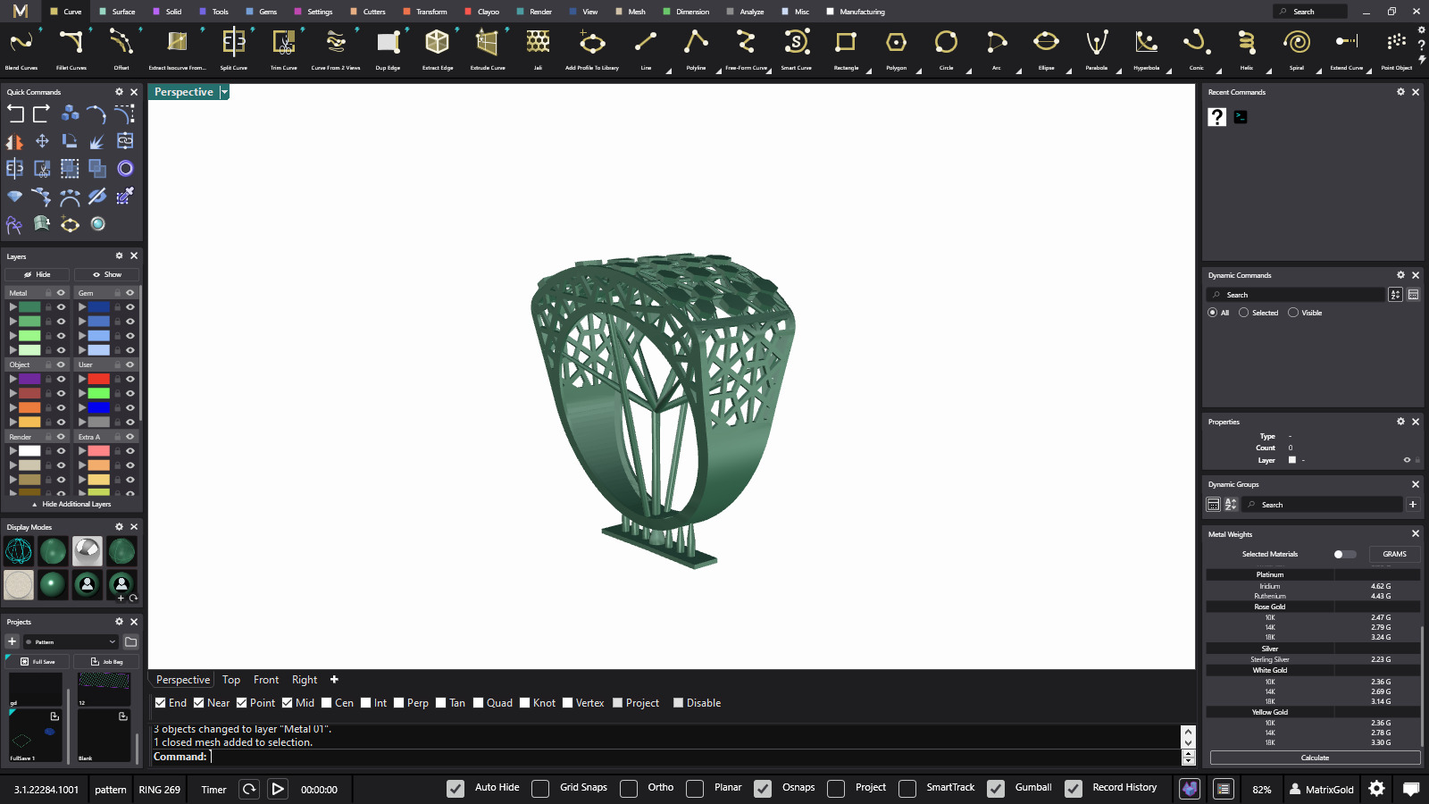Viewport: 1429px width, 804px height.
Task: Select the Polygon tool
Action: coord(896,47)
